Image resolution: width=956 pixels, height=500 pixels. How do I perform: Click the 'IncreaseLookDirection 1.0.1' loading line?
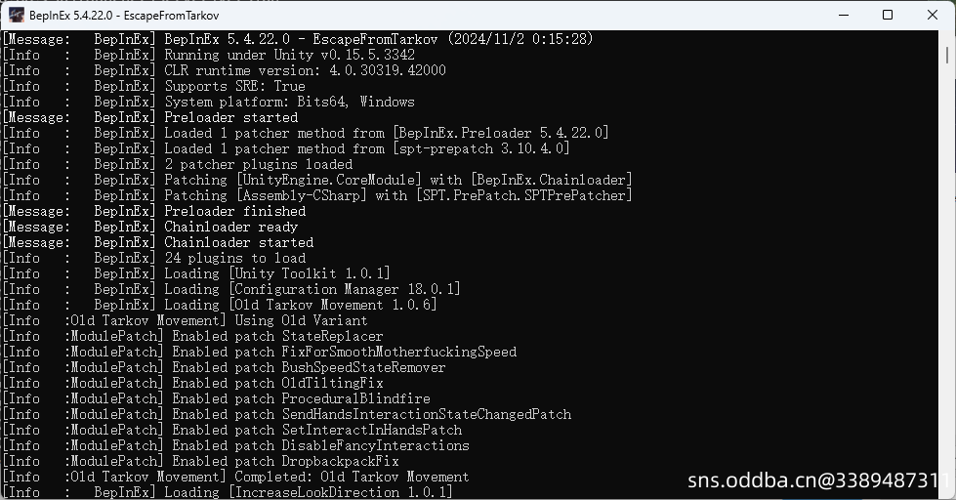coord(229,491)
